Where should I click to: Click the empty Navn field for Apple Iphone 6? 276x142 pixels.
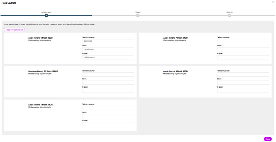point(243,83)
